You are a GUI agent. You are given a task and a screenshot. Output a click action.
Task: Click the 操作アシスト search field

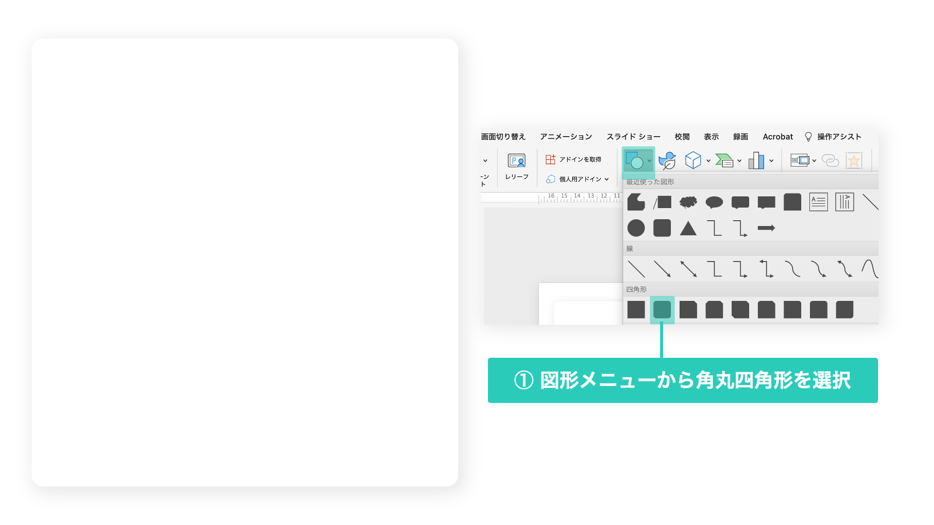pos(833,137)
